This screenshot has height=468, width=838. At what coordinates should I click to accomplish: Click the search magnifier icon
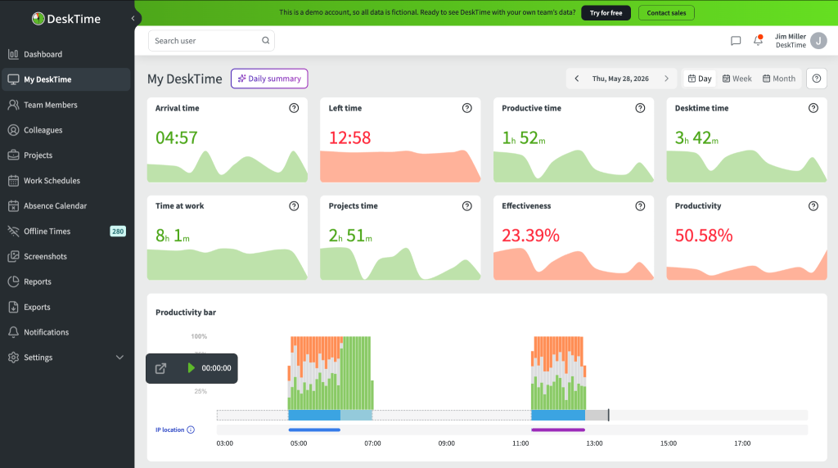[x=266, y=41]
